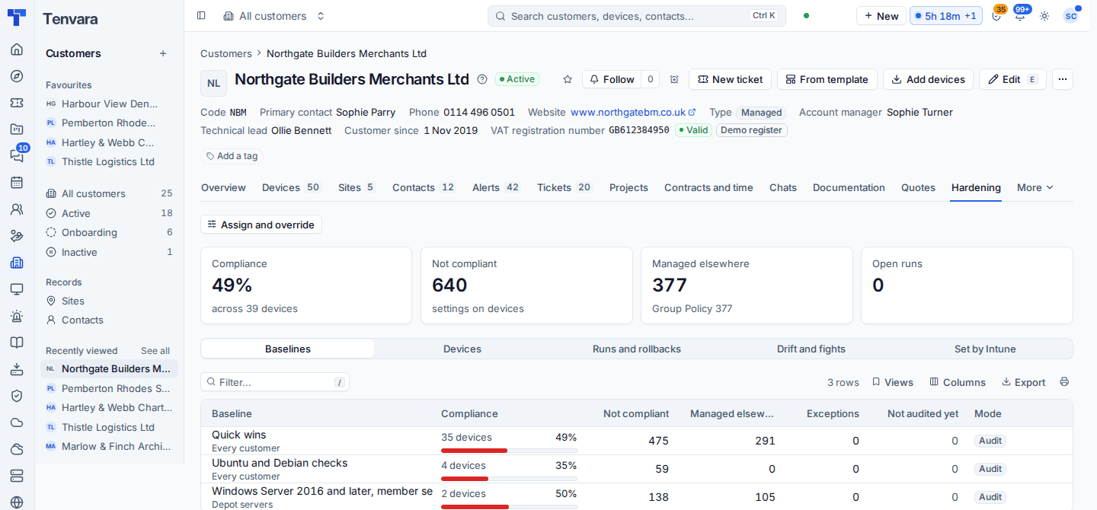Click the New ticket button

(x=730, y=79)
